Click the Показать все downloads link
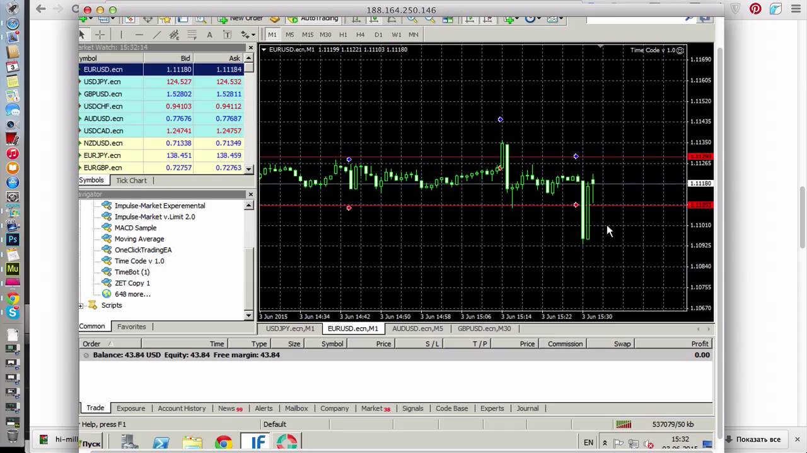The height and width of the screenshot is (453, 807). (758, 439)
